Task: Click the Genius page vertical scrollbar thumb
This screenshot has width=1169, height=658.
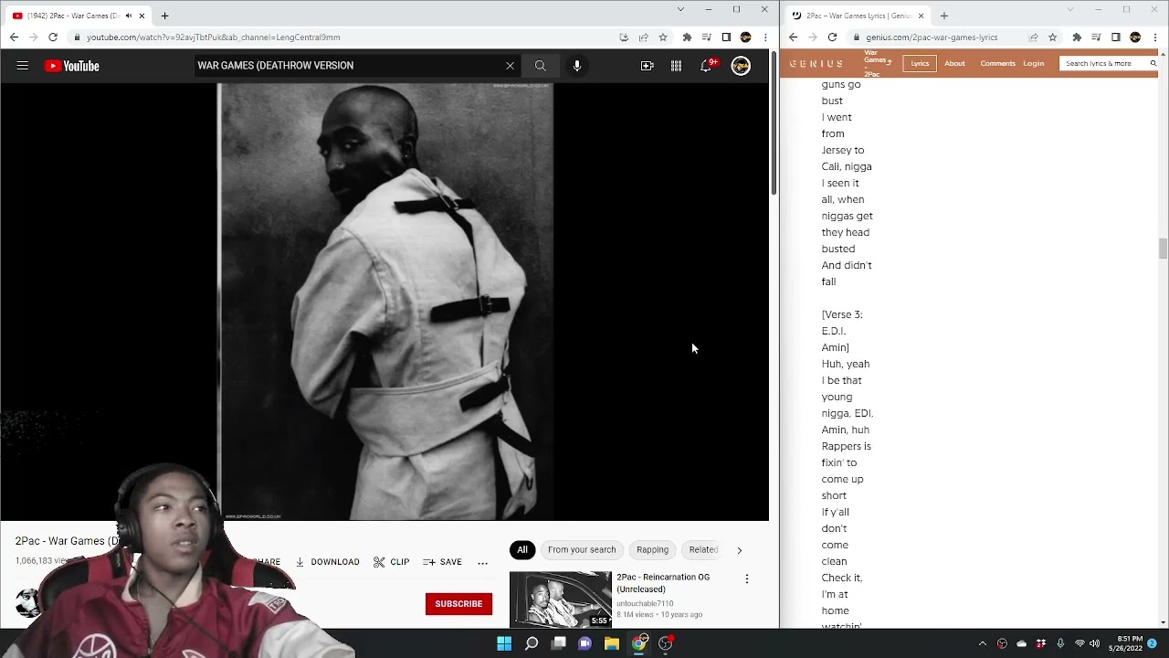Action: point(1163,249)
